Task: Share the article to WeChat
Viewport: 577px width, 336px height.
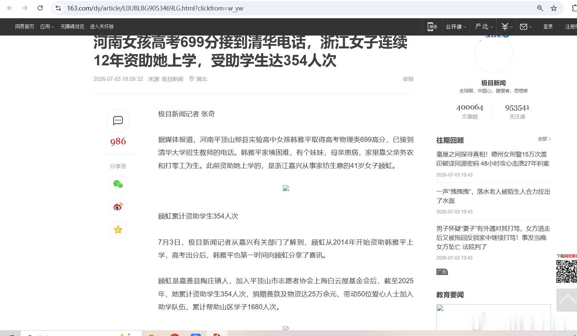Action: [118, 184]
